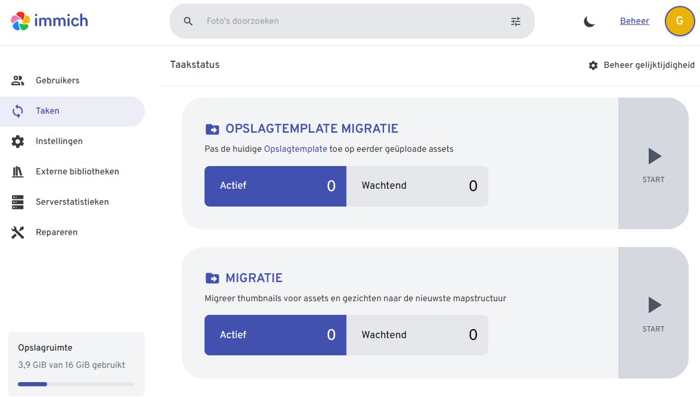This screenshot has width=700, height=397.
Task: Click the search magnifier icon
Action: (188, 21)
